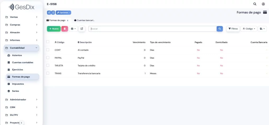This screenshot has width=269, height=125.
Task: Click the search magnifier icon in top bar
Action: click(255, 4)
